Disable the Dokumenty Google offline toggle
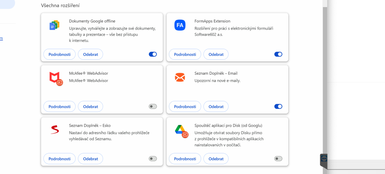This screenshot has height=174, width=385. click(x=153, y=54)
